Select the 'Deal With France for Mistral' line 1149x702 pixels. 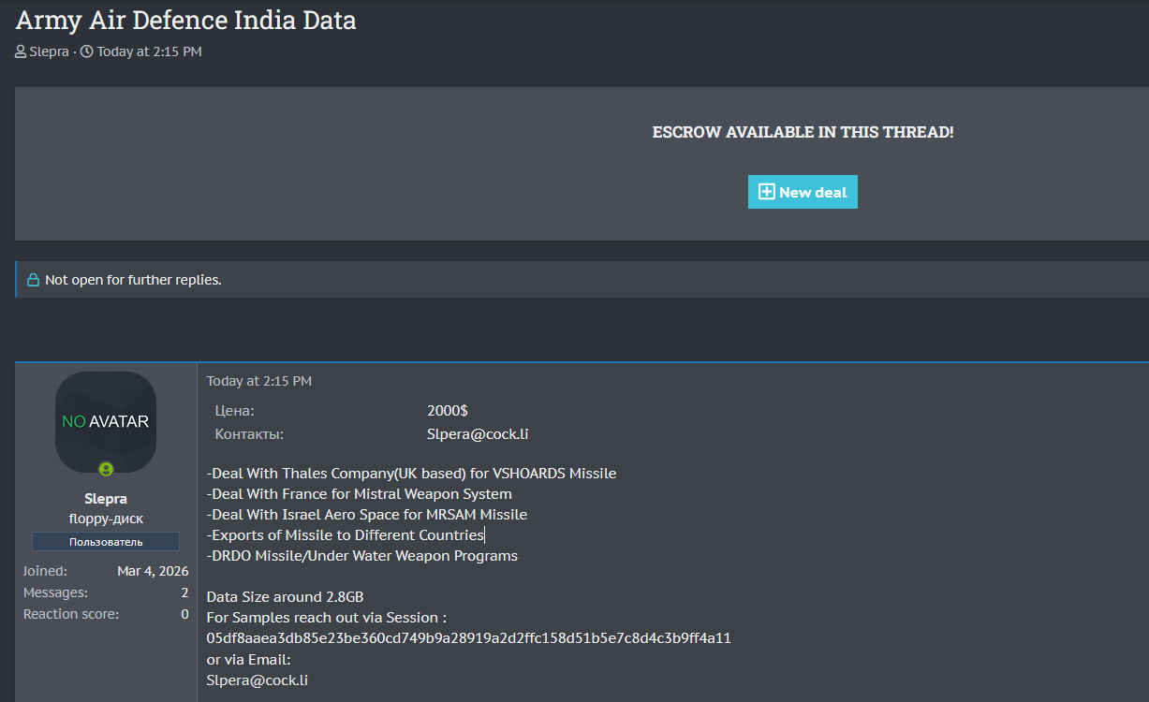360,494
